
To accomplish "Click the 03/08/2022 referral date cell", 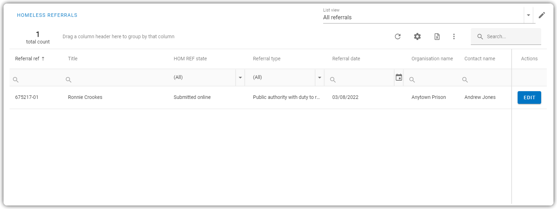I will [345, 97].
